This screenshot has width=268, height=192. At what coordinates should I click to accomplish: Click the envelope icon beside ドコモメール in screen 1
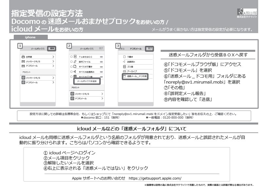pos(23,66)
